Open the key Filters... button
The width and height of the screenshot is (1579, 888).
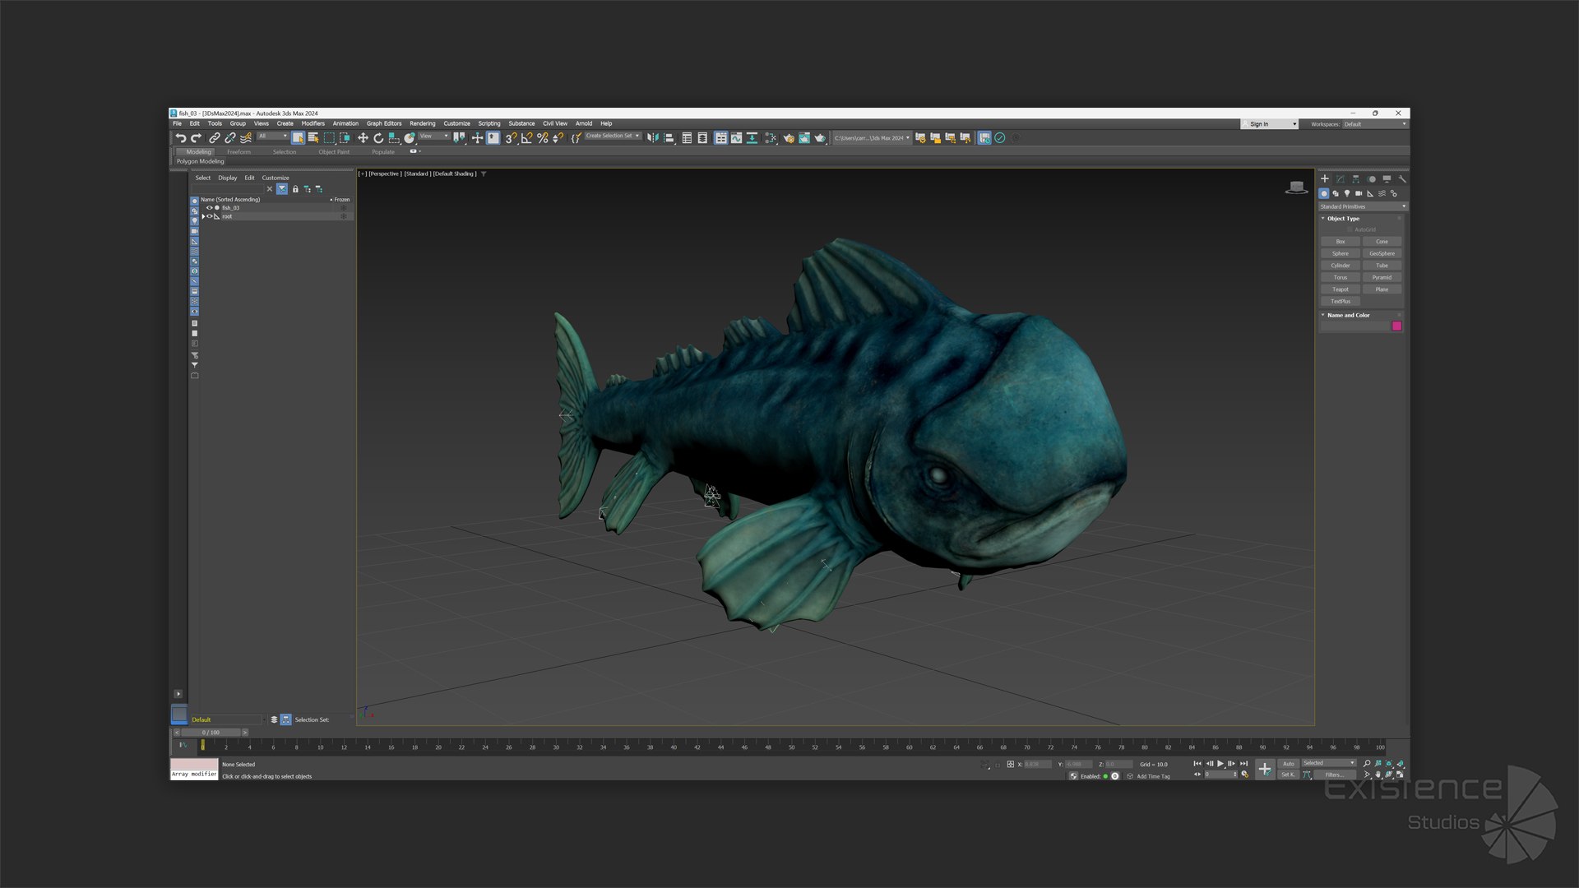[1334, 775]
